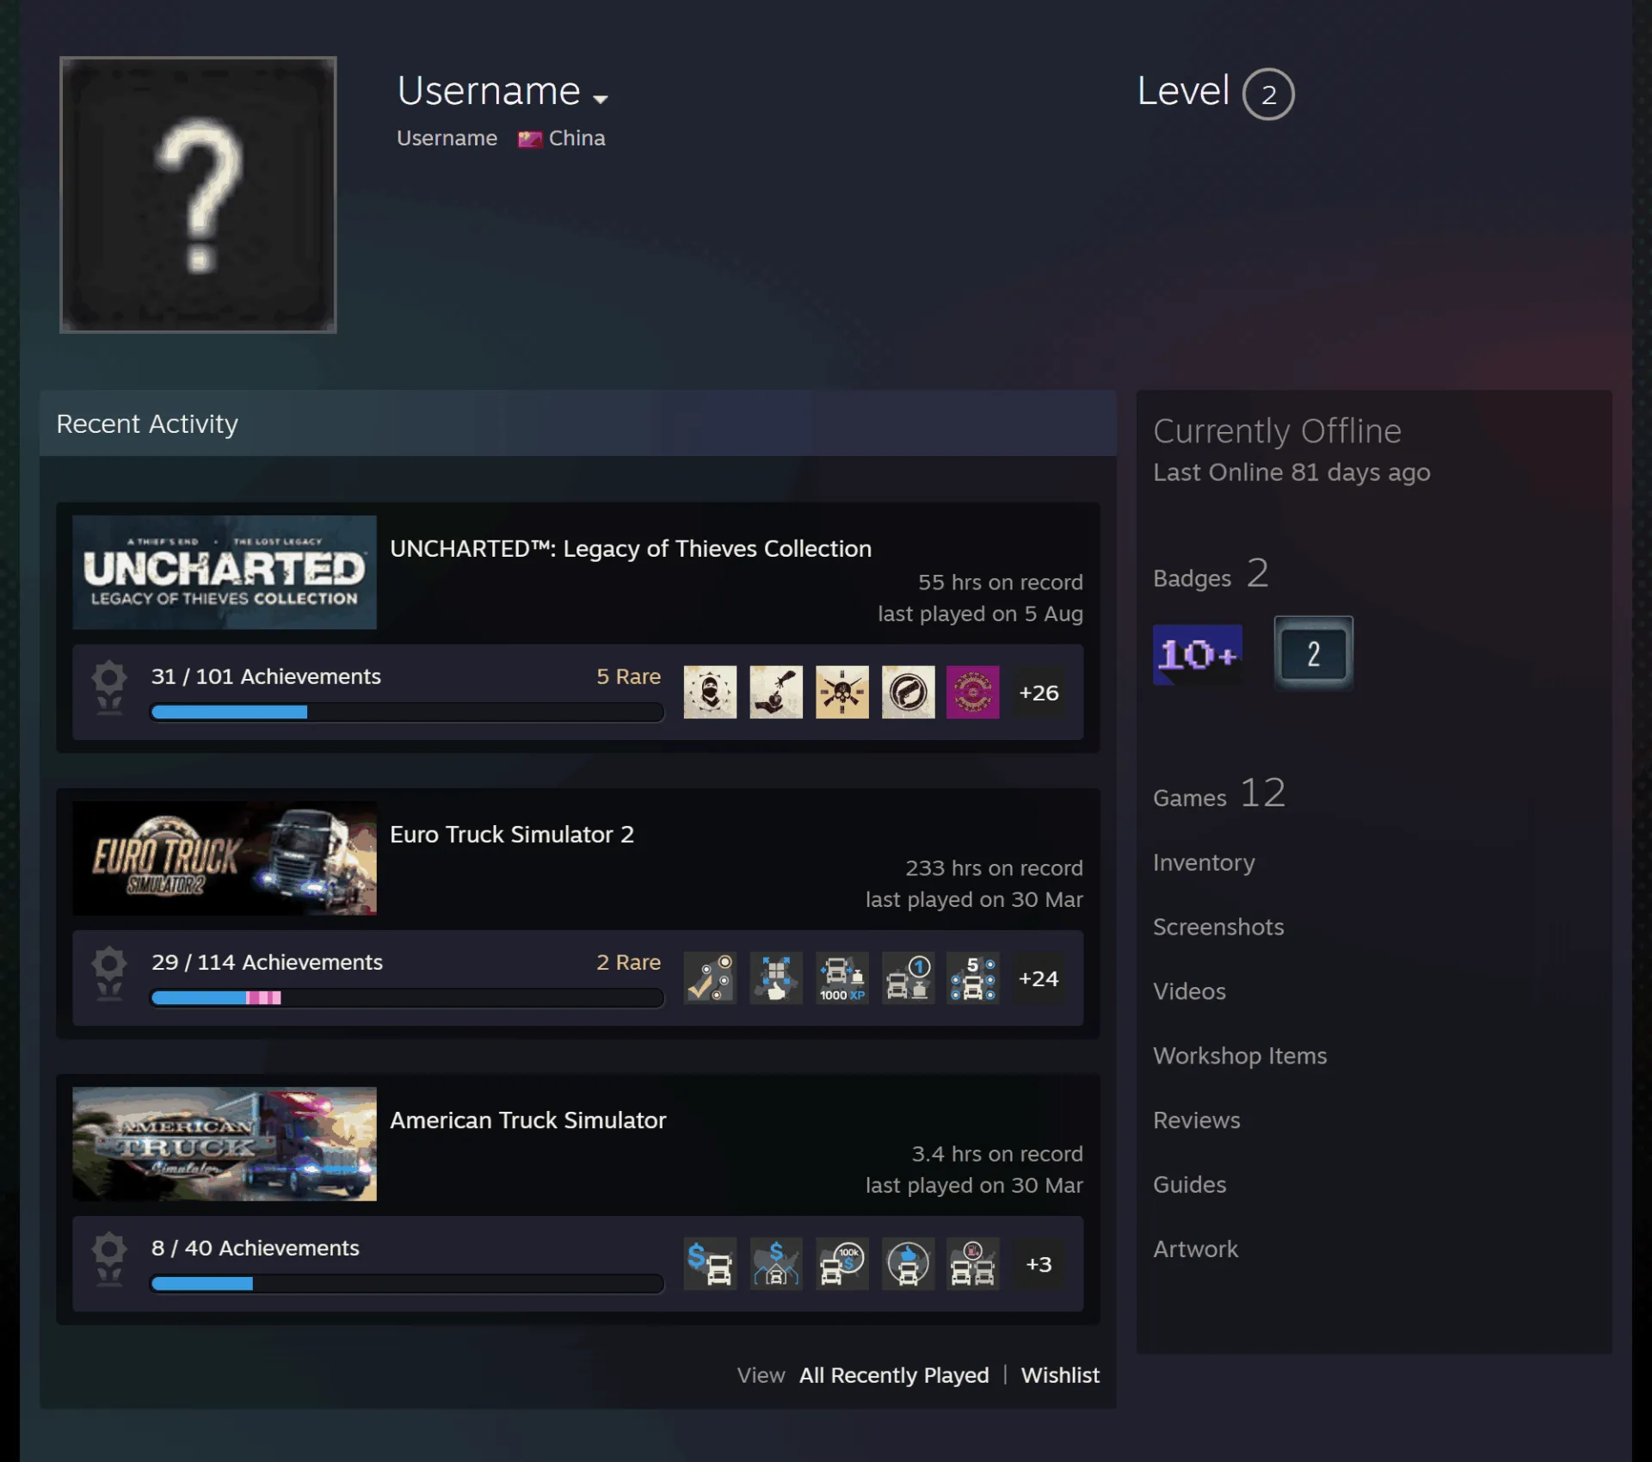Viewport: 1652px width, 1462px height.
Task: Click the purple Uncharted achievement icon
Action: [973, 692]
